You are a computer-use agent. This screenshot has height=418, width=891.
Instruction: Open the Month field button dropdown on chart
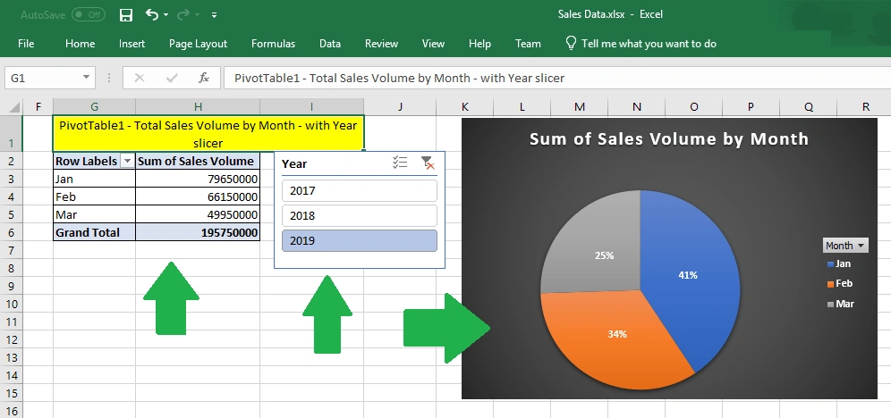click(845, 246)
